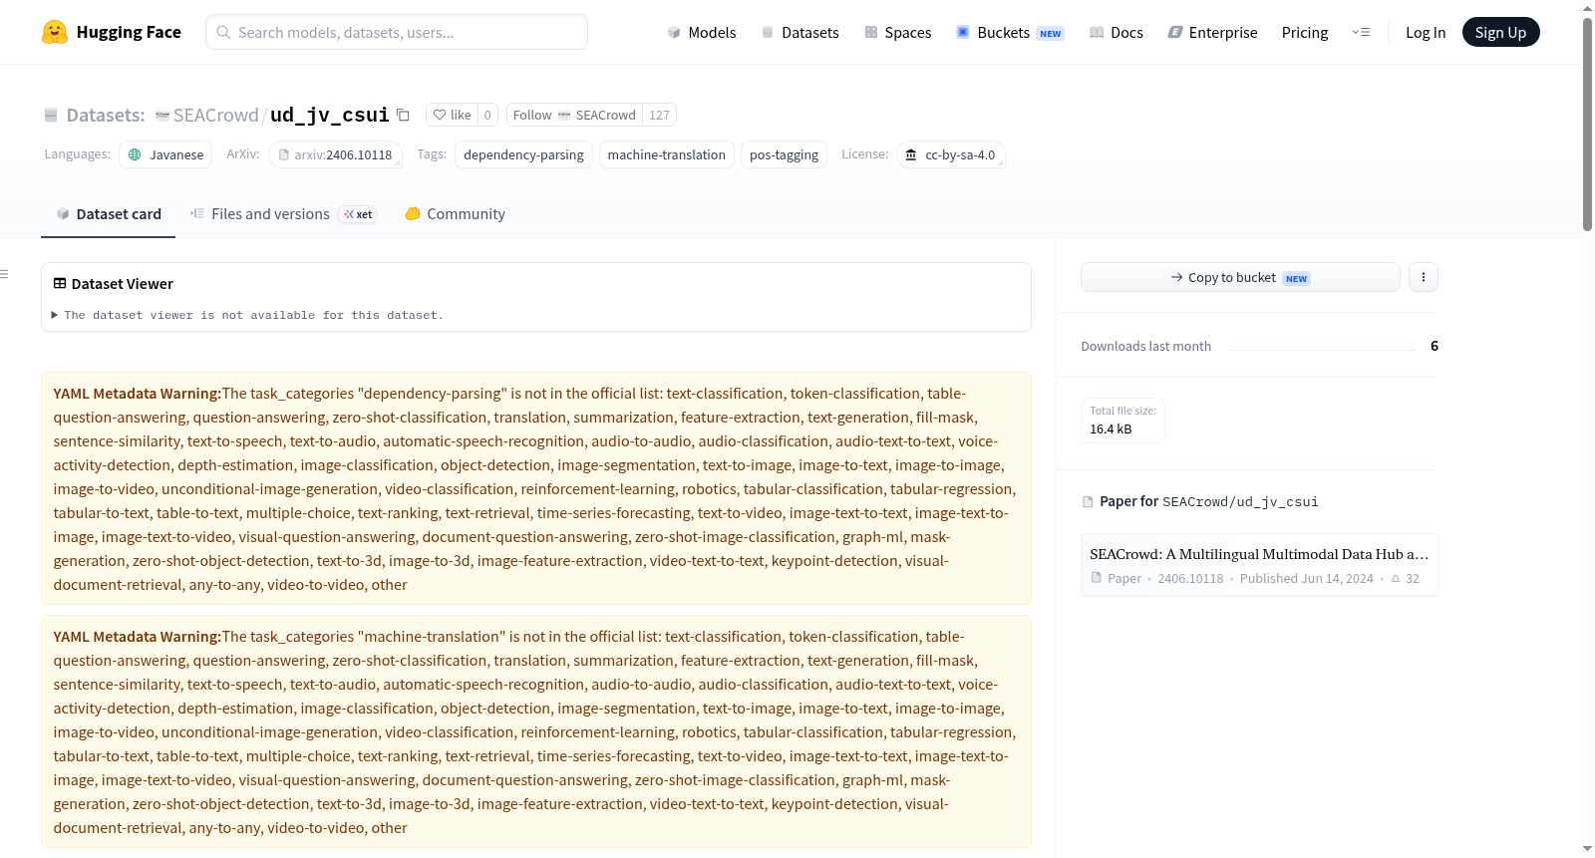Click the arrow icon on Copy to bucket
The width and height of the screenshot is (1595, 858).
[x=1177, y=277]
